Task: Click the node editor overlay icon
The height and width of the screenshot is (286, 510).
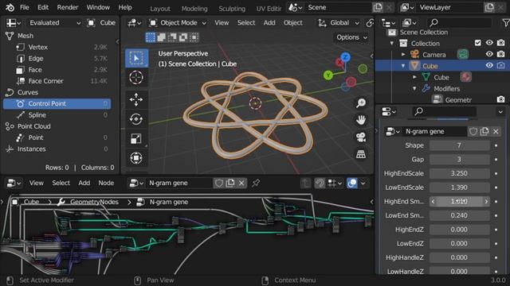Action: pos(352,184)
